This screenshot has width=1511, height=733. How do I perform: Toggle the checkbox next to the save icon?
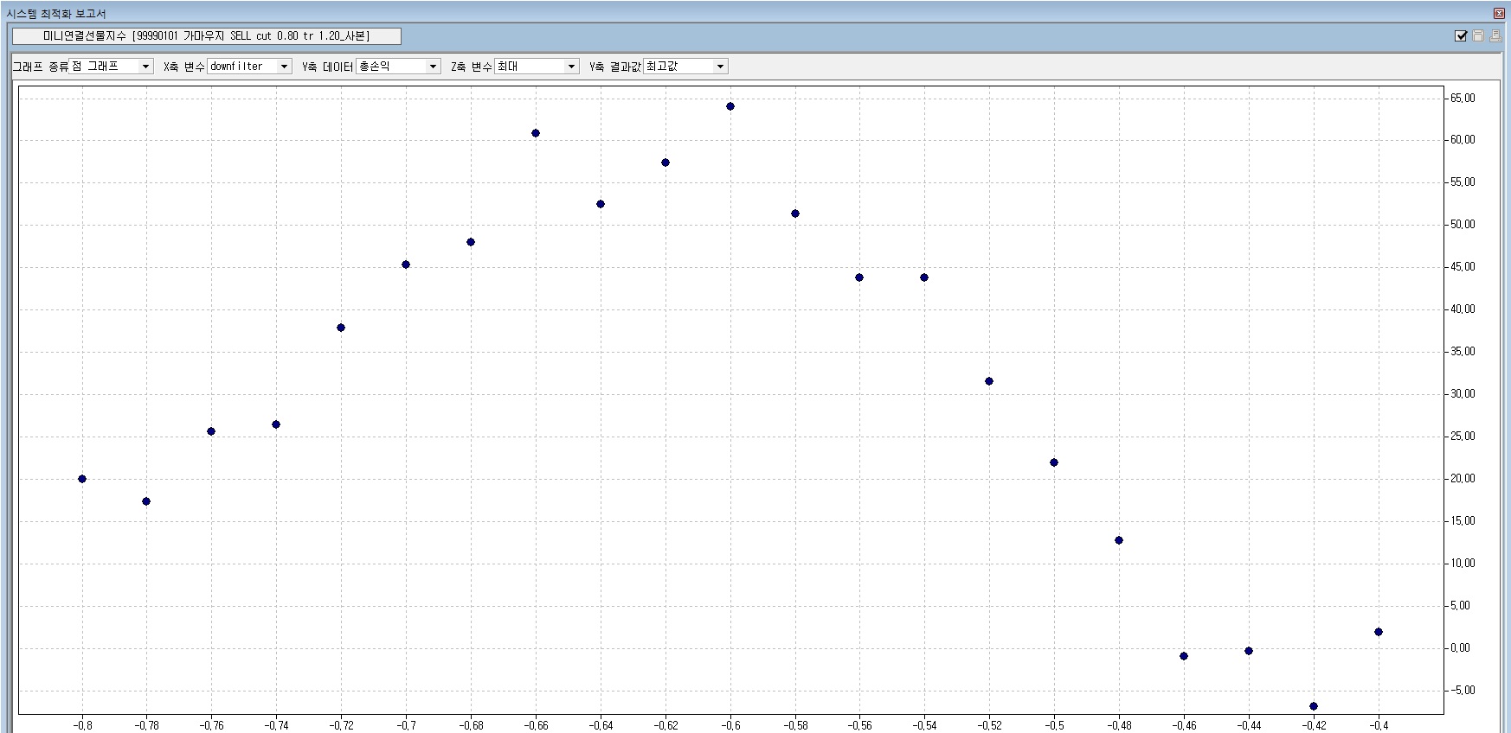point(1462,36)
